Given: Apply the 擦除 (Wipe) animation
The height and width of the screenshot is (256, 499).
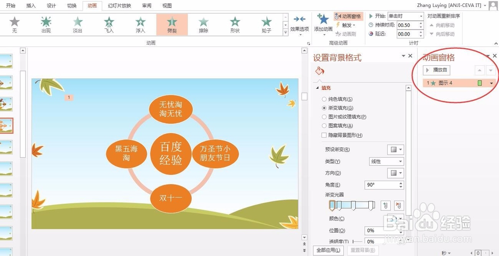Looking at the screenshot, I should click(204, 24).
